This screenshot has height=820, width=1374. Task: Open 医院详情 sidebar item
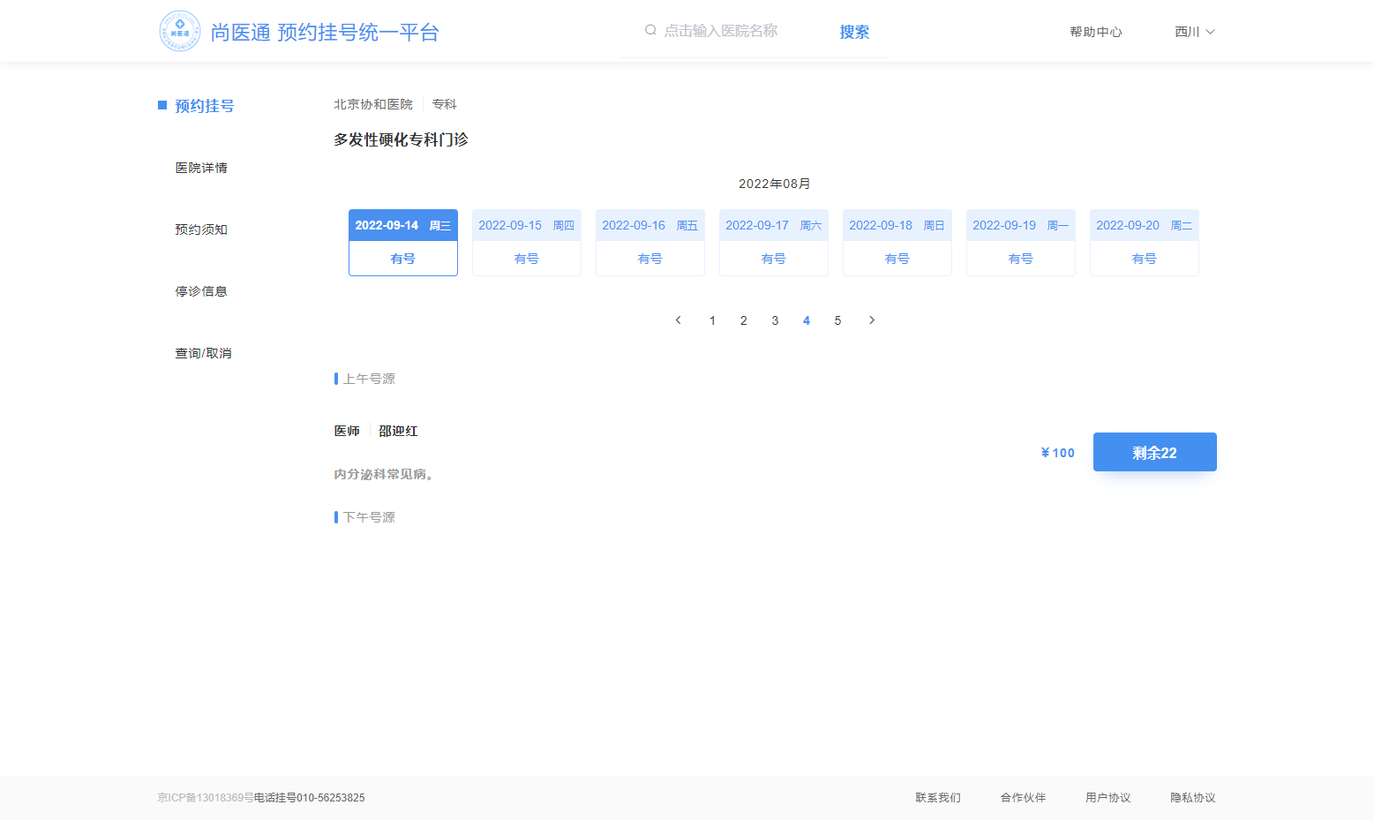201,168
